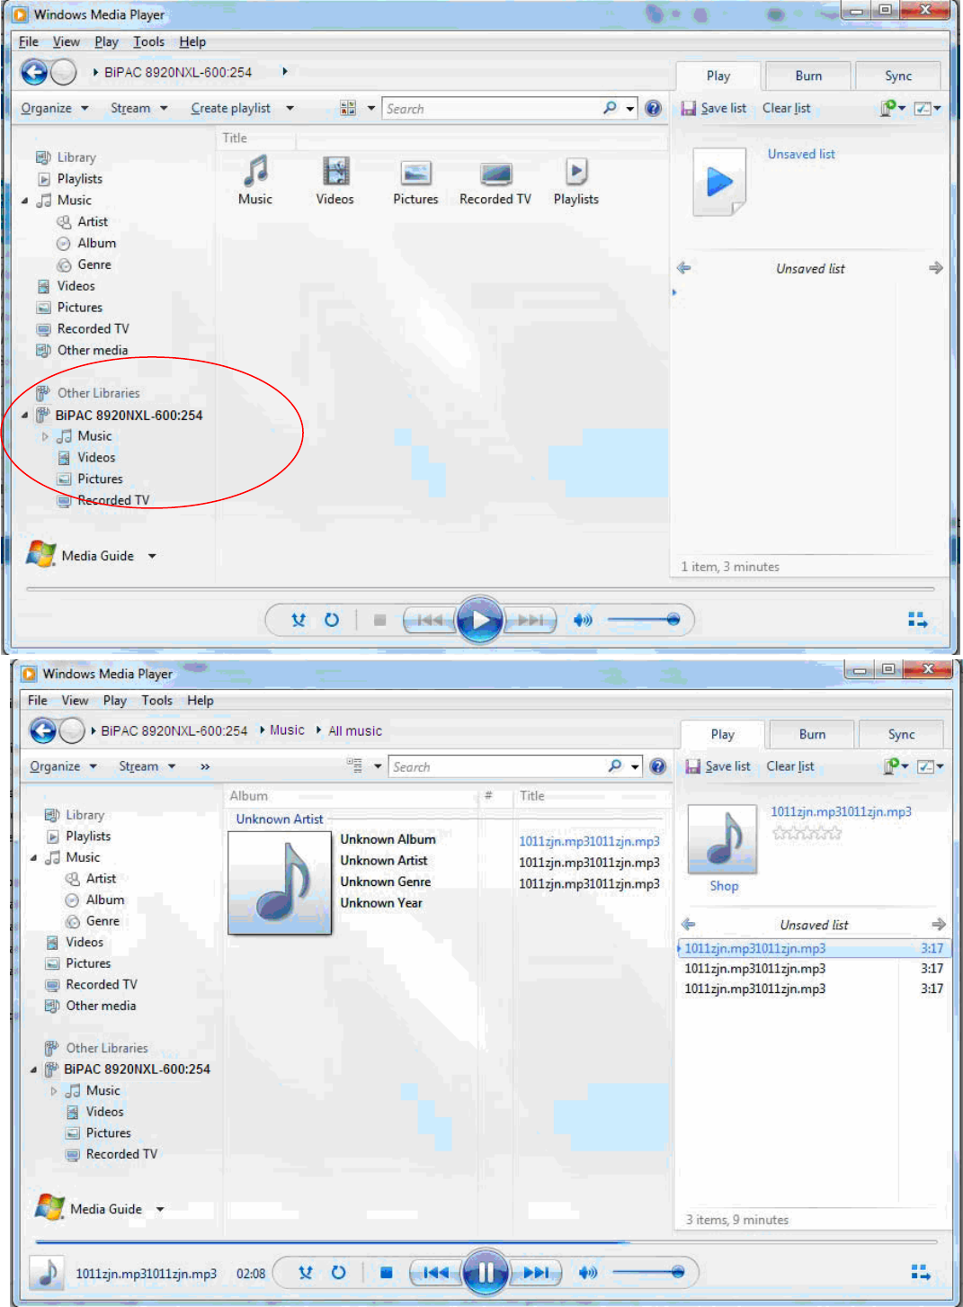
Task: Click Stop button in bottom window
Action: [386, 1272]
